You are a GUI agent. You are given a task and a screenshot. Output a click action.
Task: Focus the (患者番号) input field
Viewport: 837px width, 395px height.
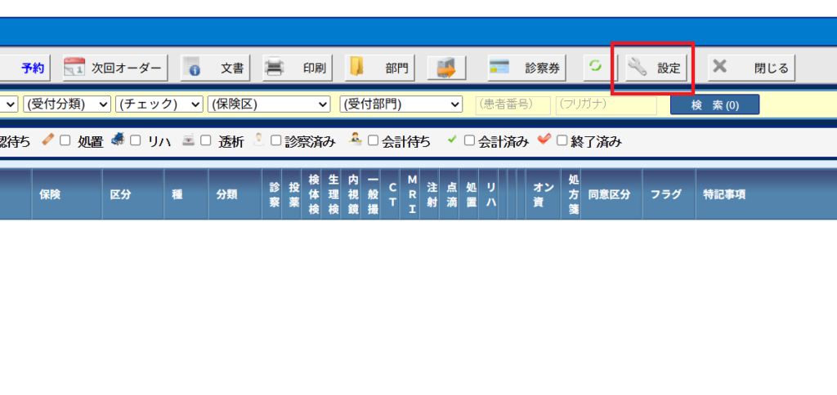click(x=512, y=104)
